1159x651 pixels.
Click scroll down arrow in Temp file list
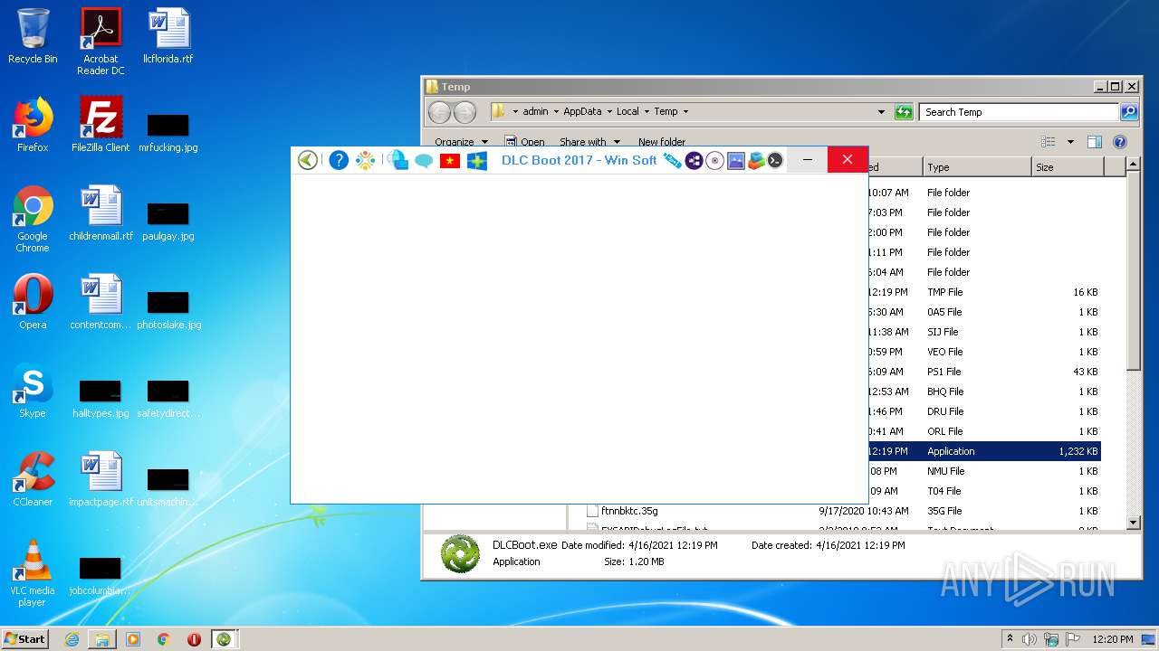point(1134,523)
